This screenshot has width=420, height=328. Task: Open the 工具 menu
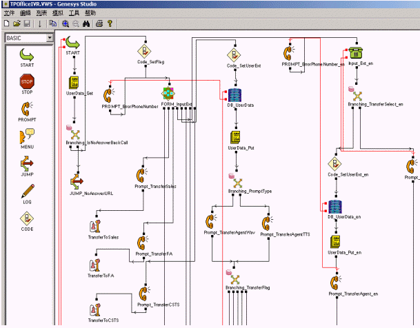(x=74, y=13)
